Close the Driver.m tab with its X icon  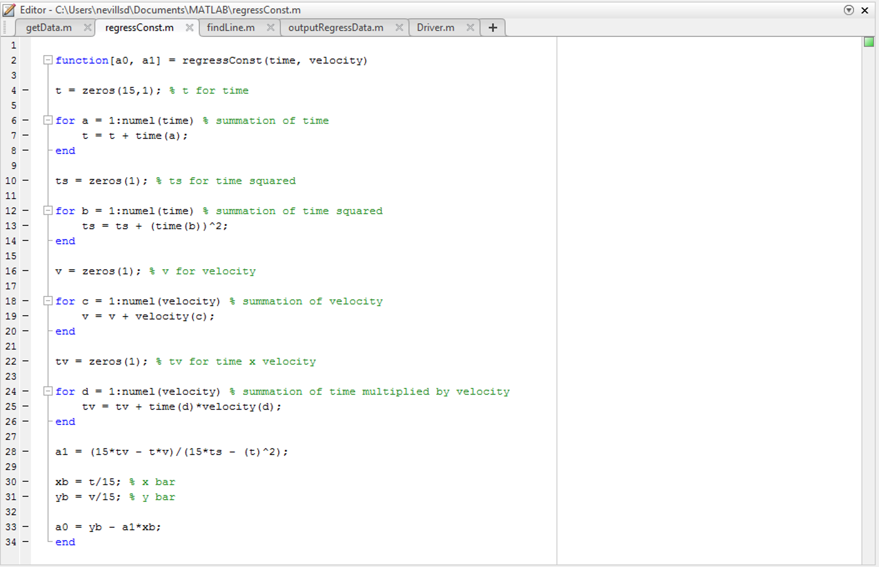point(470,27)
